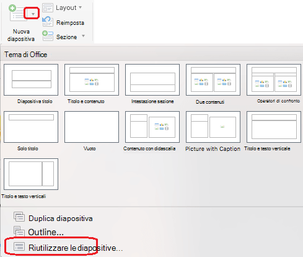
Task: Click the Sezione icon
Action: point(48,36)
